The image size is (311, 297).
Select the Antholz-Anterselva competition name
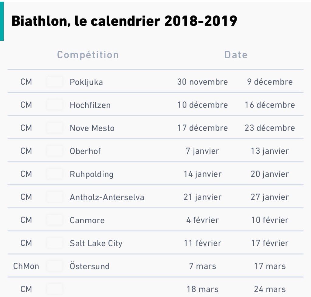pos(107,197)
